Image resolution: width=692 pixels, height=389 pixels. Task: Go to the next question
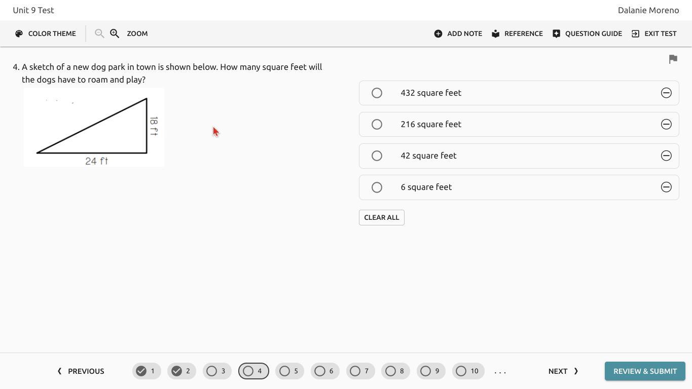pyautogui.click(x=563, y=371)
